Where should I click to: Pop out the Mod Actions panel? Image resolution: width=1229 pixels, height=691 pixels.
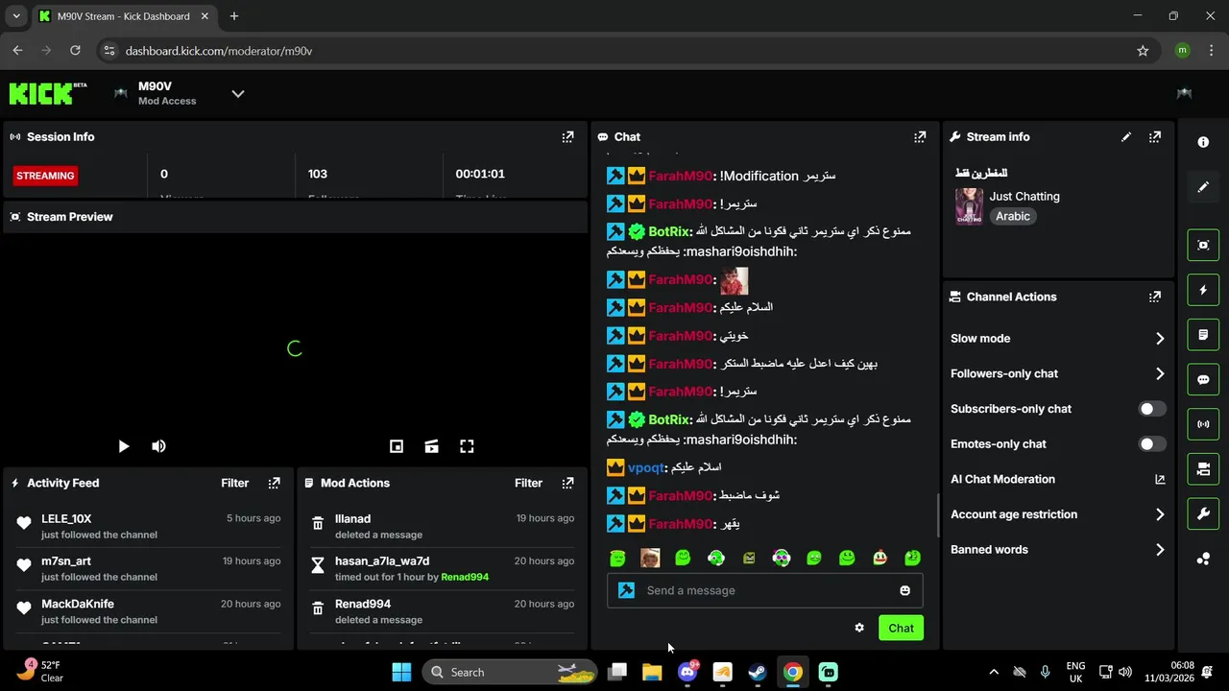click(x=567, y=483)
